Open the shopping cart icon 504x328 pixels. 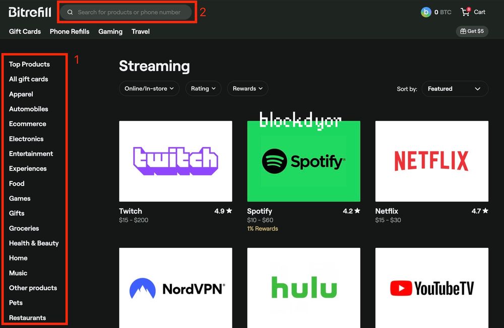coord(465,12)
